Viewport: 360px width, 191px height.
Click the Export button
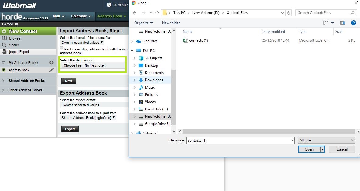(x=70, y=129)
